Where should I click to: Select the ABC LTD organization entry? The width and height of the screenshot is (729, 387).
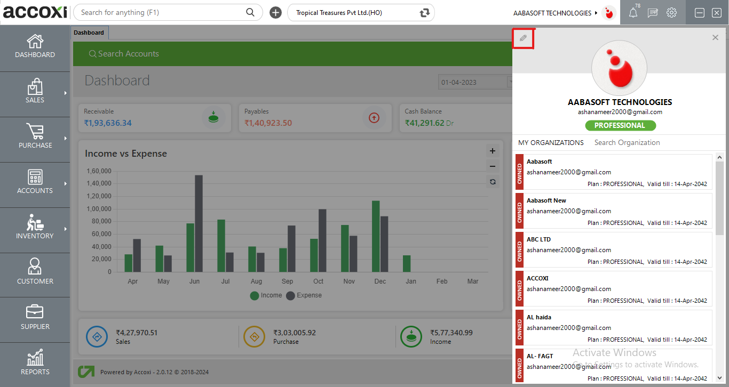[x=614, y=250]
